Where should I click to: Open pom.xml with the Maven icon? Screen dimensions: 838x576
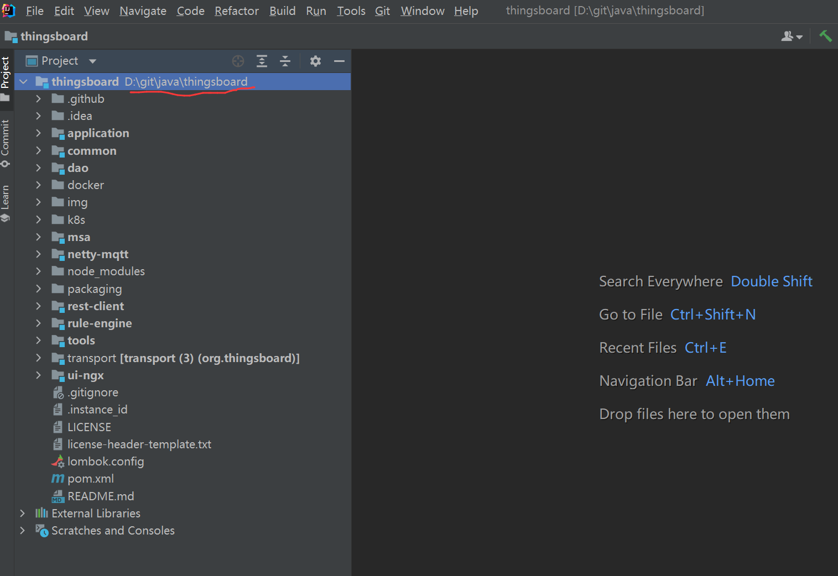(57, 478)
